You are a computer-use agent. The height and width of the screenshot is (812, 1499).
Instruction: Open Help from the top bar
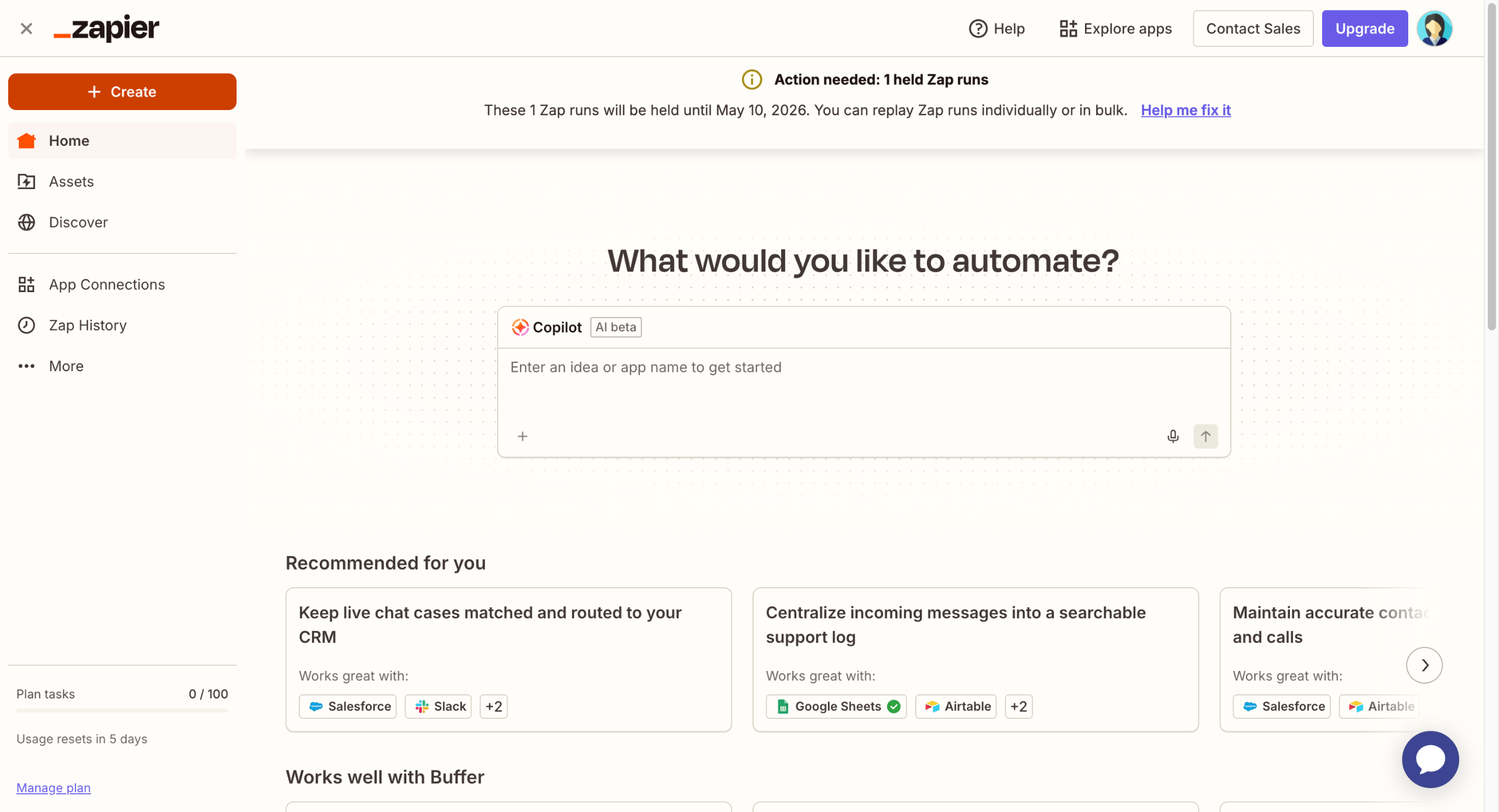997,28
